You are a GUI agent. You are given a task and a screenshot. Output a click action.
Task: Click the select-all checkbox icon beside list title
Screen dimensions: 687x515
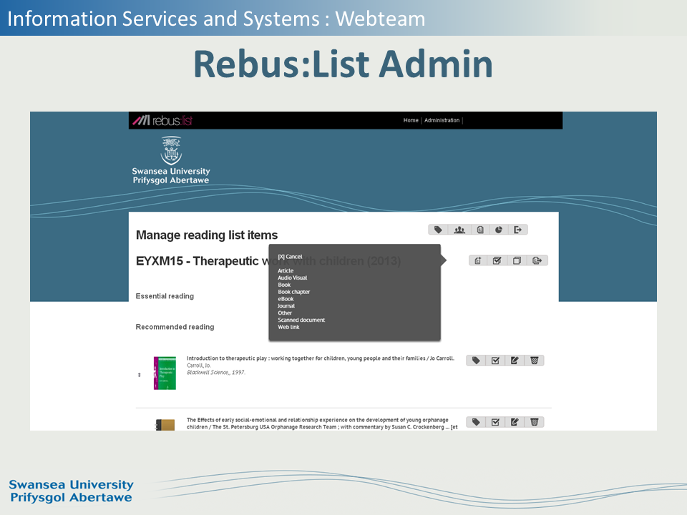tap(497, 260)
